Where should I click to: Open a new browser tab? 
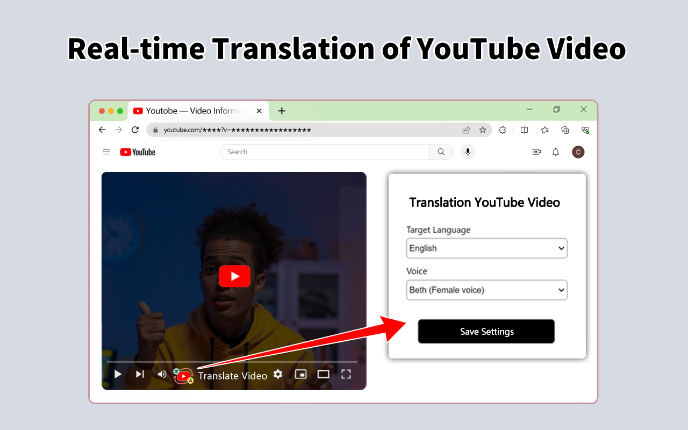pyautogui.click(x=282, y=111)
